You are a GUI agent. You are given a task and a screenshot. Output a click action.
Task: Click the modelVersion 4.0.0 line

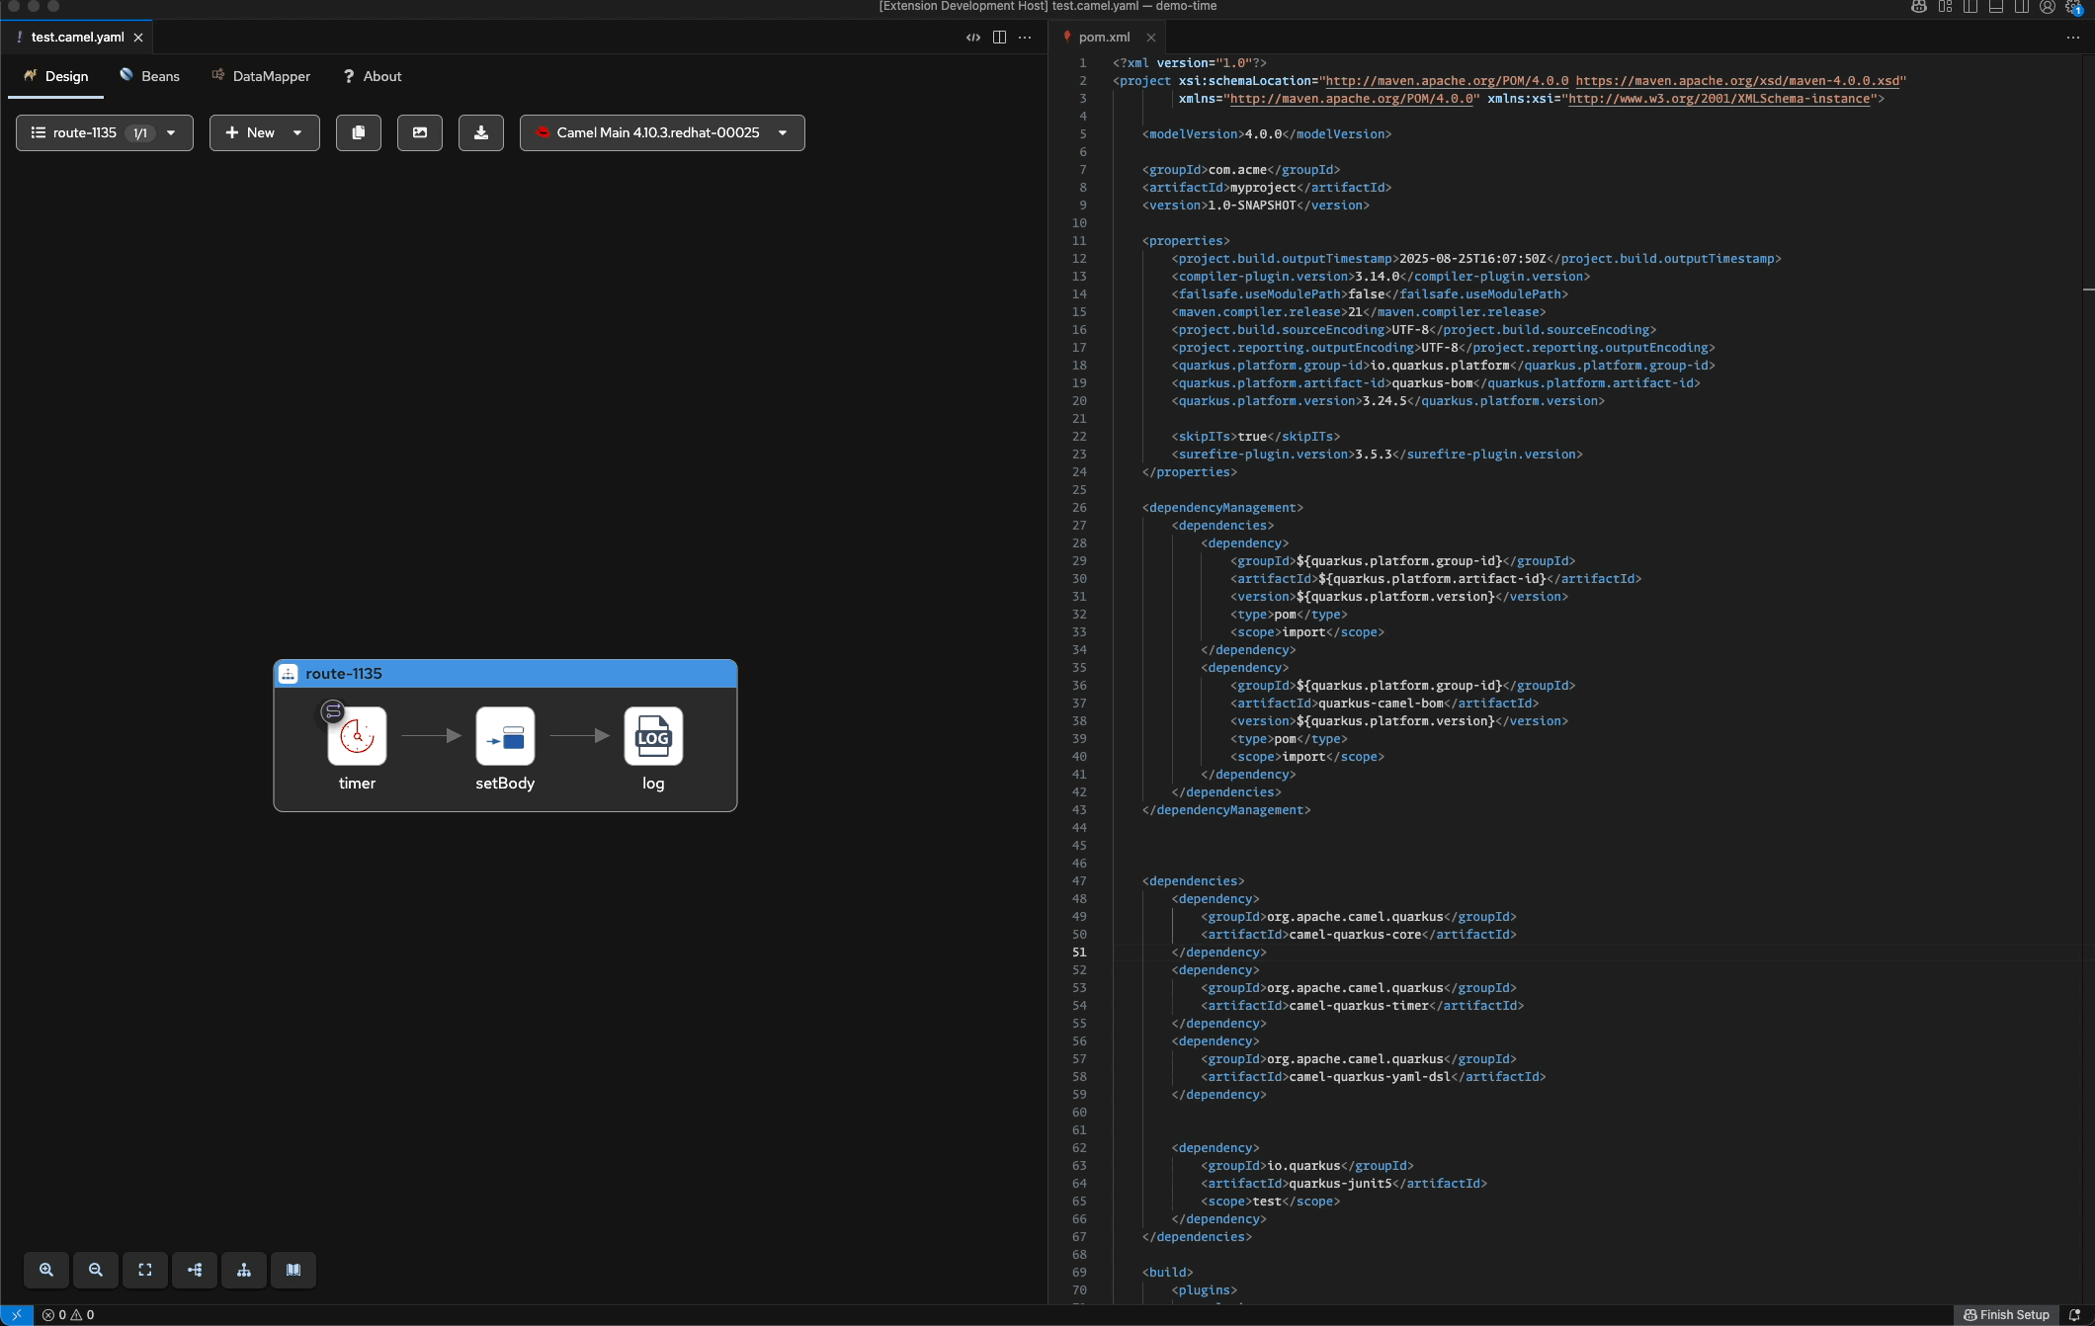click(x=1267, y=134)
